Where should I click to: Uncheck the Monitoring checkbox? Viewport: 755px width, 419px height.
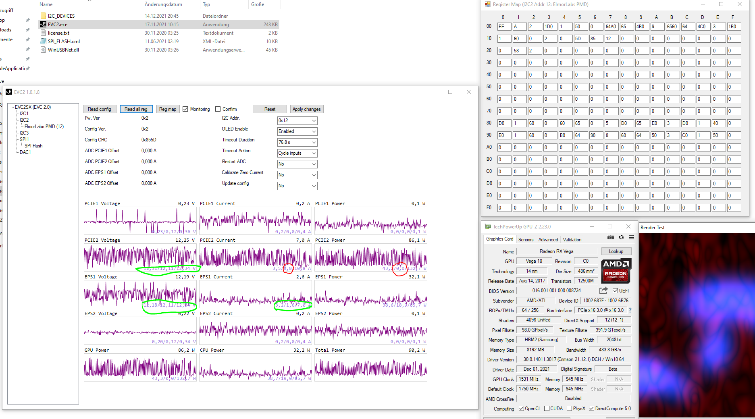[185, 109]
